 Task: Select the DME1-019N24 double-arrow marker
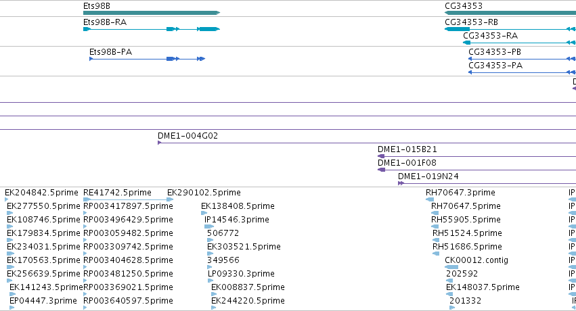click(x=401, y=183)
